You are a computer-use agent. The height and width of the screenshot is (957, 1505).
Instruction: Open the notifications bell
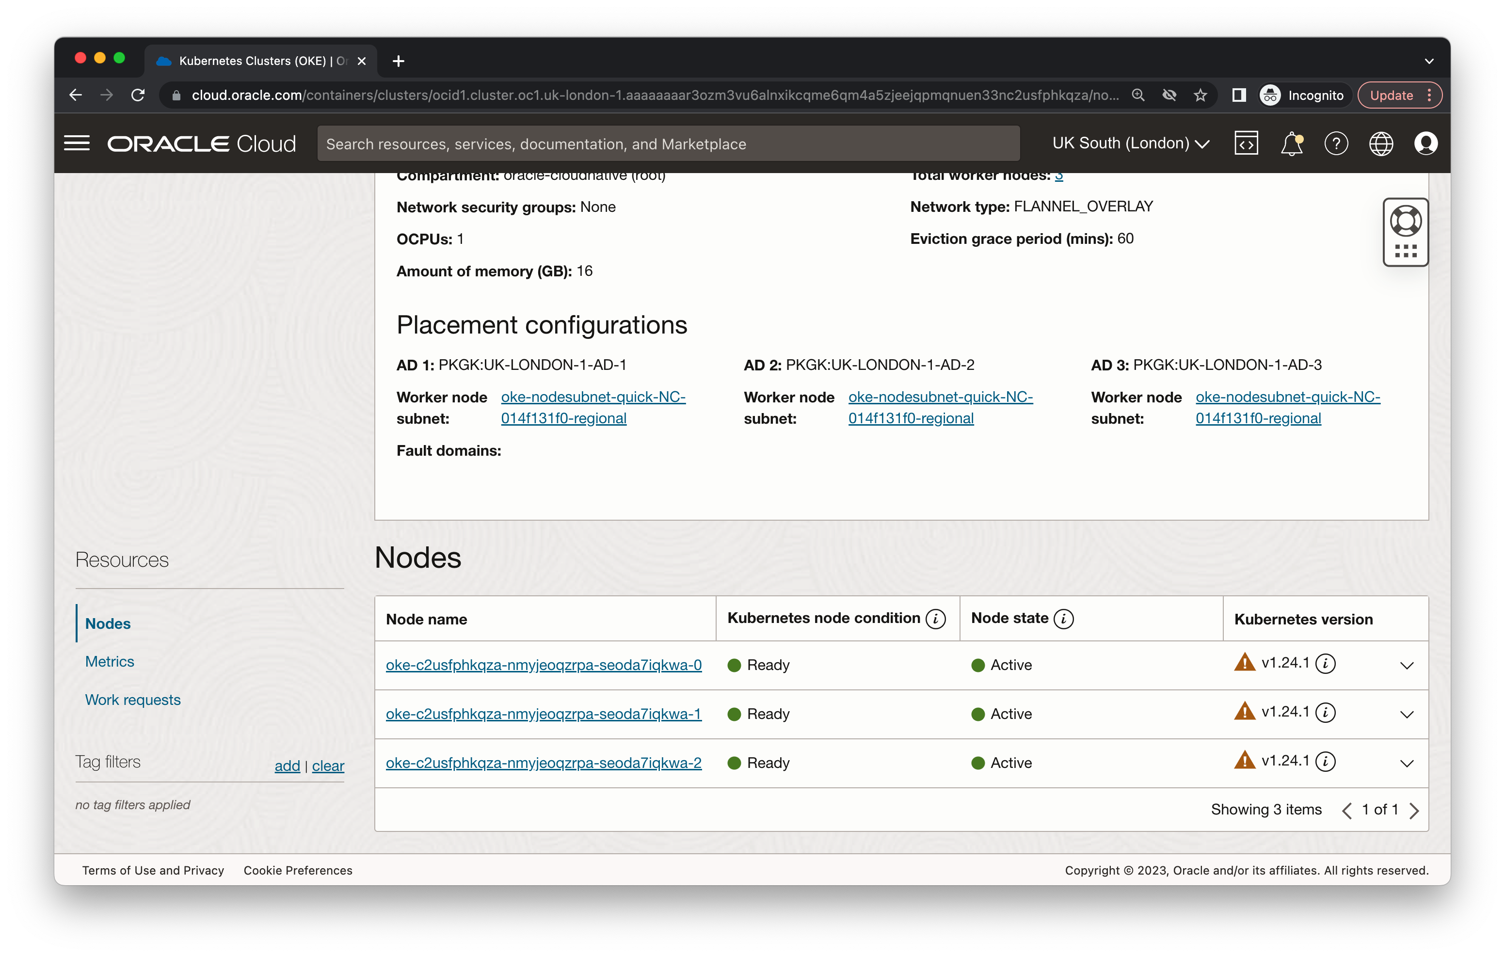(1291, 143)
